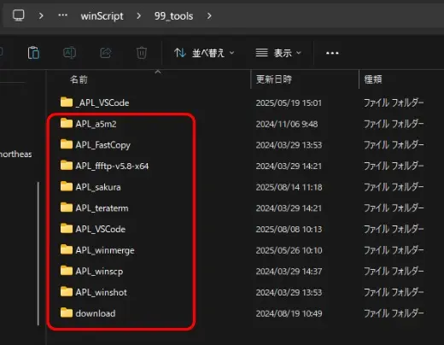The height and width of the screenshot is (345, 444).
Task: Click date 2024/03/29 14:37
Action: [x=289, y=272]
